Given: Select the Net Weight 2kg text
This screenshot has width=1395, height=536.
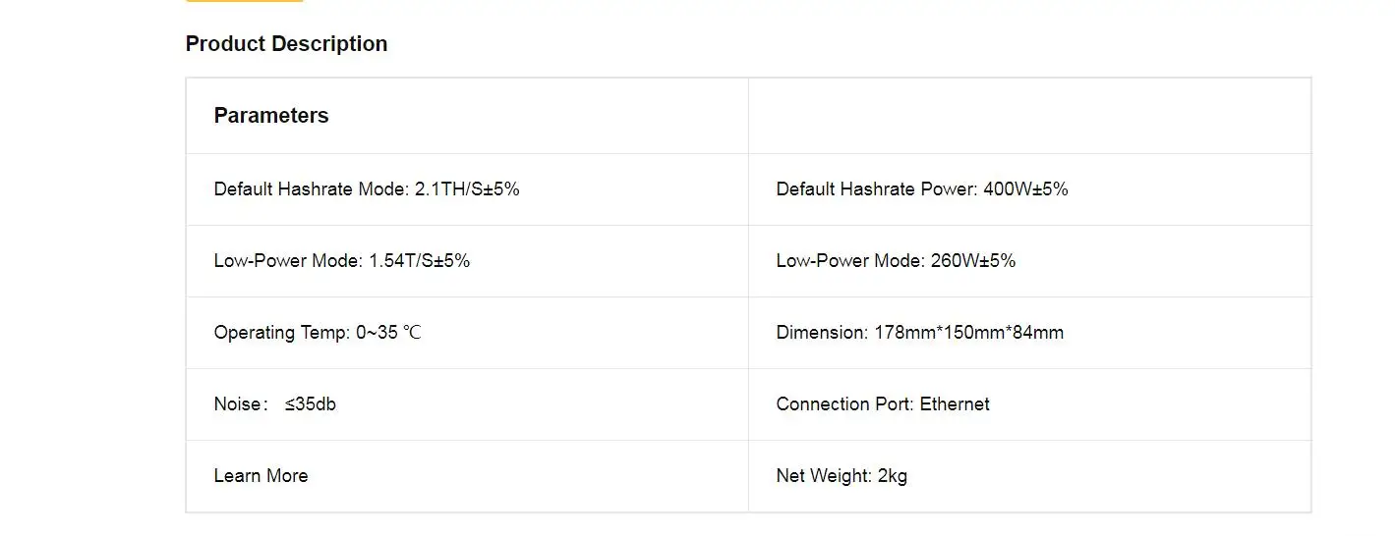Looking at the screenshot, I should pyautogui.click(x=842, y=475).
